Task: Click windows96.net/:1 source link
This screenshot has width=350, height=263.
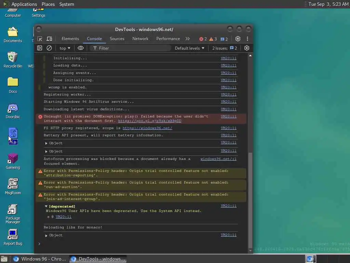Action: (218, 159)
